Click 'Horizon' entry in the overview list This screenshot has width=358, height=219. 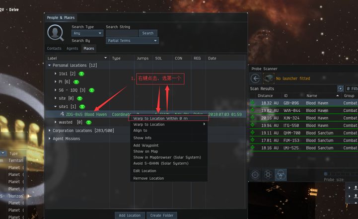[15, 196]
